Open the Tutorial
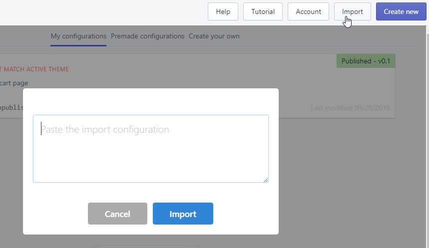This screenshot has width=429, height=248. coord(263,11)
